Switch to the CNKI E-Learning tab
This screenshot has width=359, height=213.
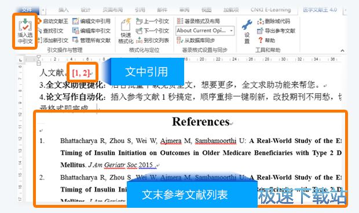270,10
